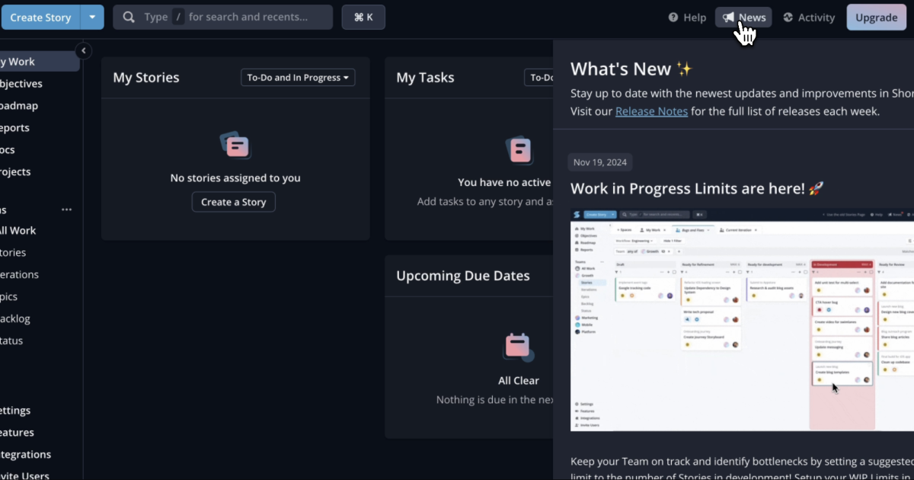The width and height of the screenshot is (914, 480).
Task: Go to the Backlog section
Action: coord(16,318)
